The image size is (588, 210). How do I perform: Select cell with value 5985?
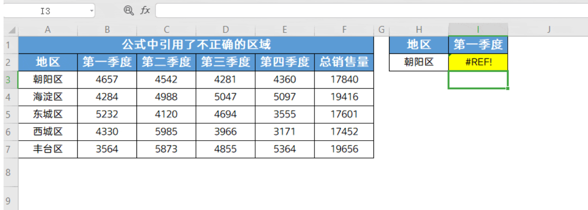tap(166, 132)
